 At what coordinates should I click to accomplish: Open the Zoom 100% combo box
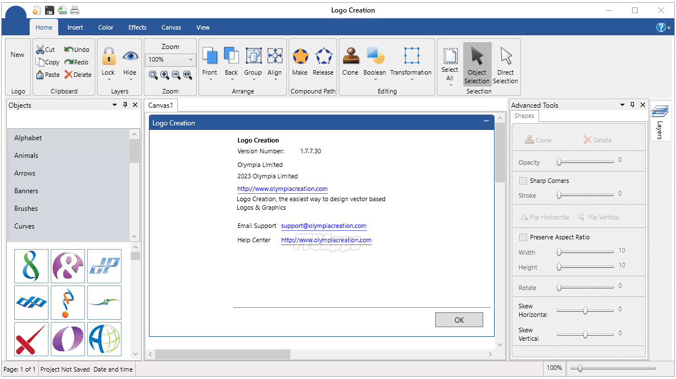171,59
